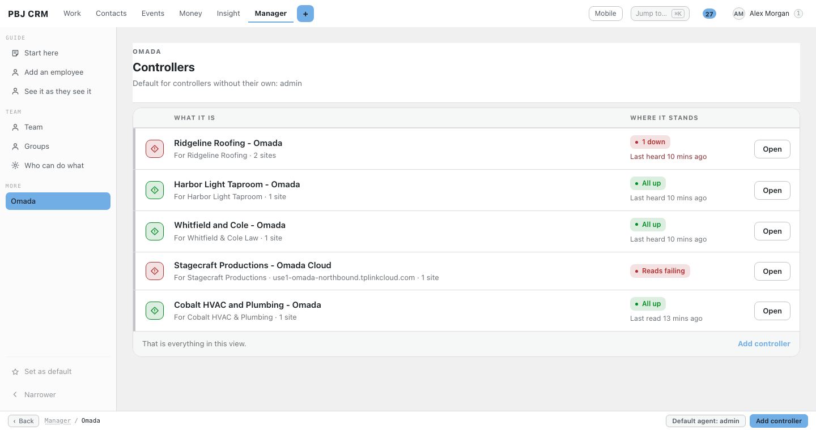Open the Ridgeline Roofing controller

[x=772, y=149]
